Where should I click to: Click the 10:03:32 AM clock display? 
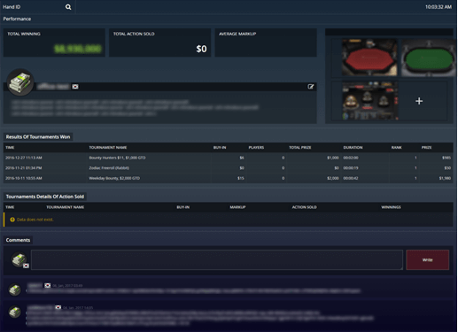439,7
